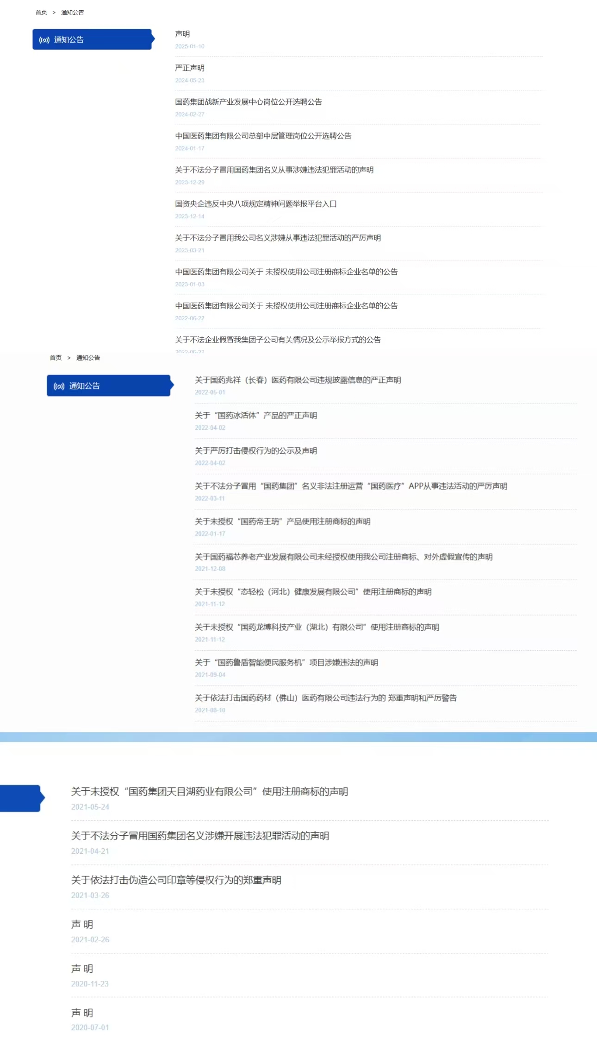Click the date 2021-02-26
The image size is (597, 1041).
(90, 939)
